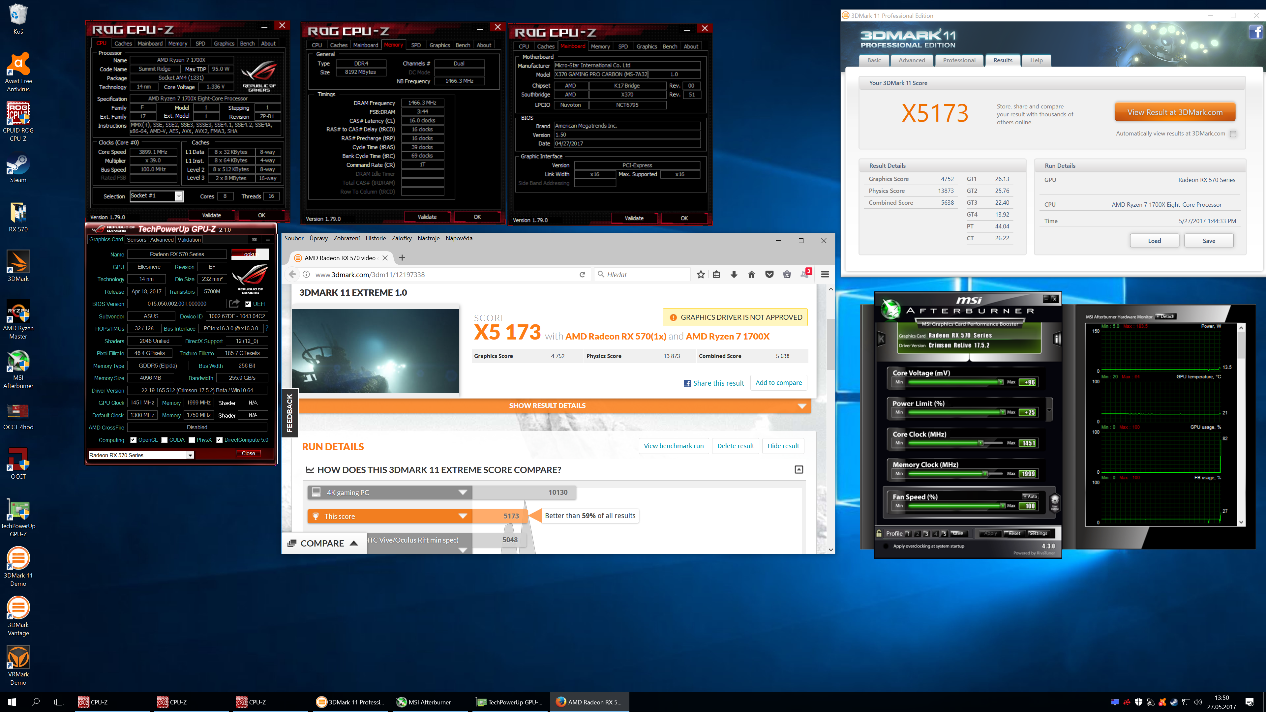Click GPU-Z screenshot camera icon

pos(254,239)
